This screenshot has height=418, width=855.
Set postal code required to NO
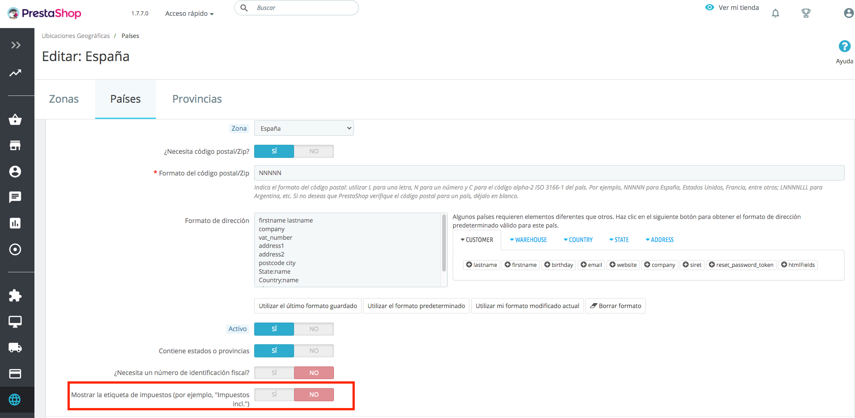(314, 151)
